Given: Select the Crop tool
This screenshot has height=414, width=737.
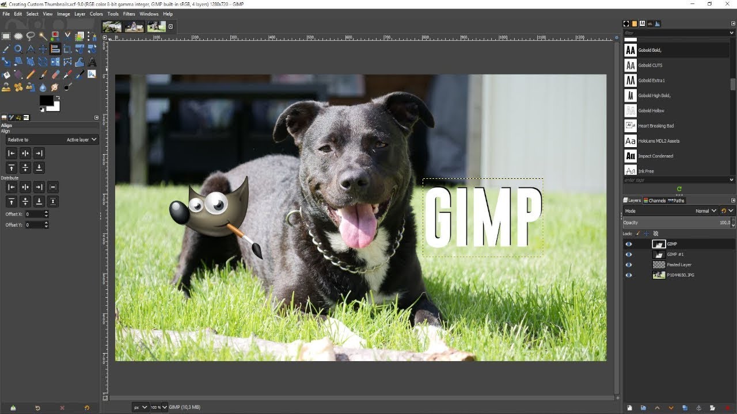Looking at the screenshot, I should (x=67, y=49).
